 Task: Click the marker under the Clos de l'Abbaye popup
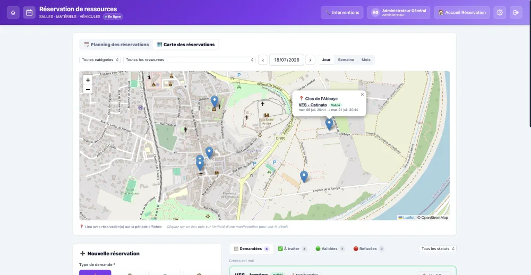[329, 124]
